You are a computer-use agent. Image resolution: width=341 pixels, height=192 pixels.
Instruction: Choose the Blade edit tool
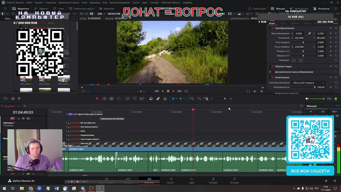pos(112,99)
